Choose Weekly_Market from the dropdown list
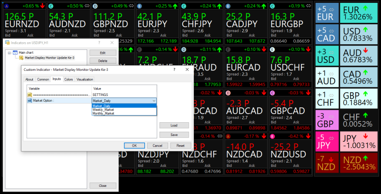Viewport: 381px width, 194px height. point(124,110)
